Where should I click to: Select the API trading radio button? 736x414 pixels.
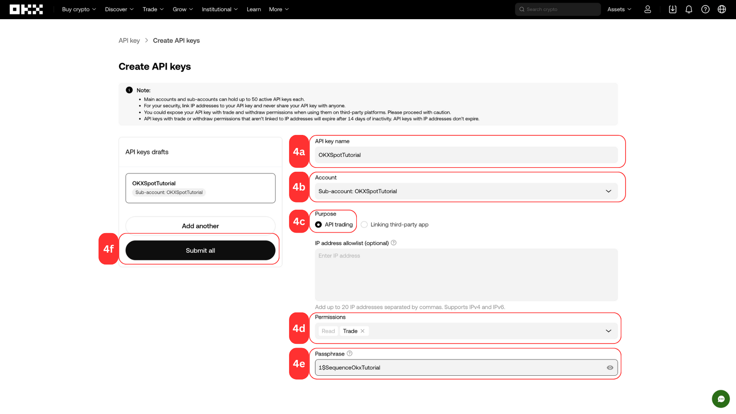point(319,225)
